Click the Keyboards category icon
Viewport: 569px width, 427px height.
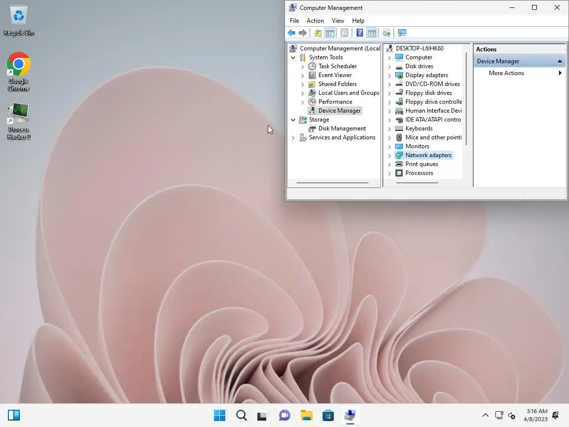pyautogui.click(x=399, y=128)
